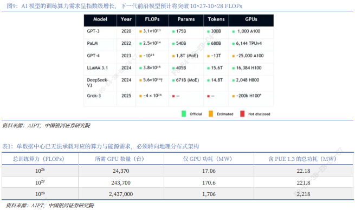Click the orange marker beside GPT-3 FLOPs value
Image resolution: width=355 pixels, height=210 pixels.
[140, 31]
